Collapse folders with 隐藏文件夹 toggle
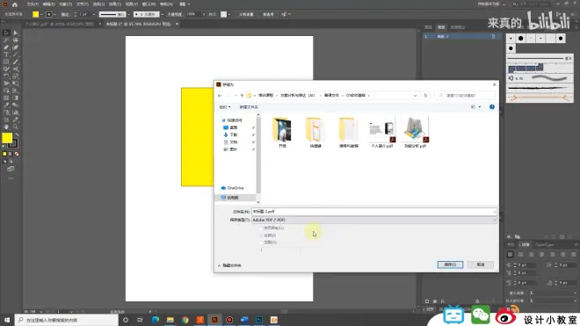580x326 pixels. (x=229, y=265)
